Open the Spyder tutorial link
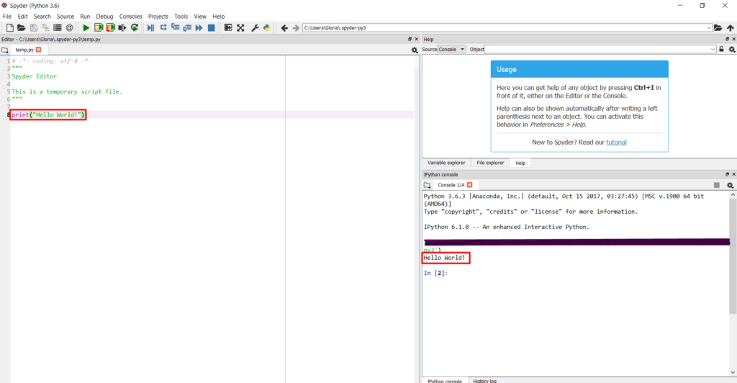 click(616, 142)
